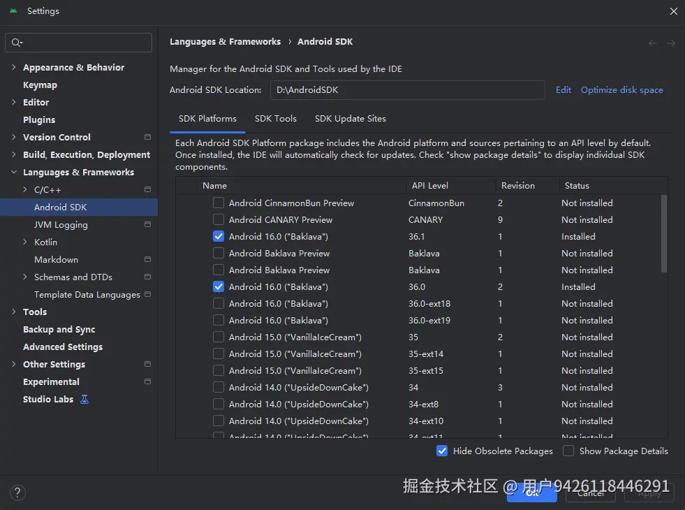
Task: Click Edit SDK location link
Action: (x=563, y=90)
